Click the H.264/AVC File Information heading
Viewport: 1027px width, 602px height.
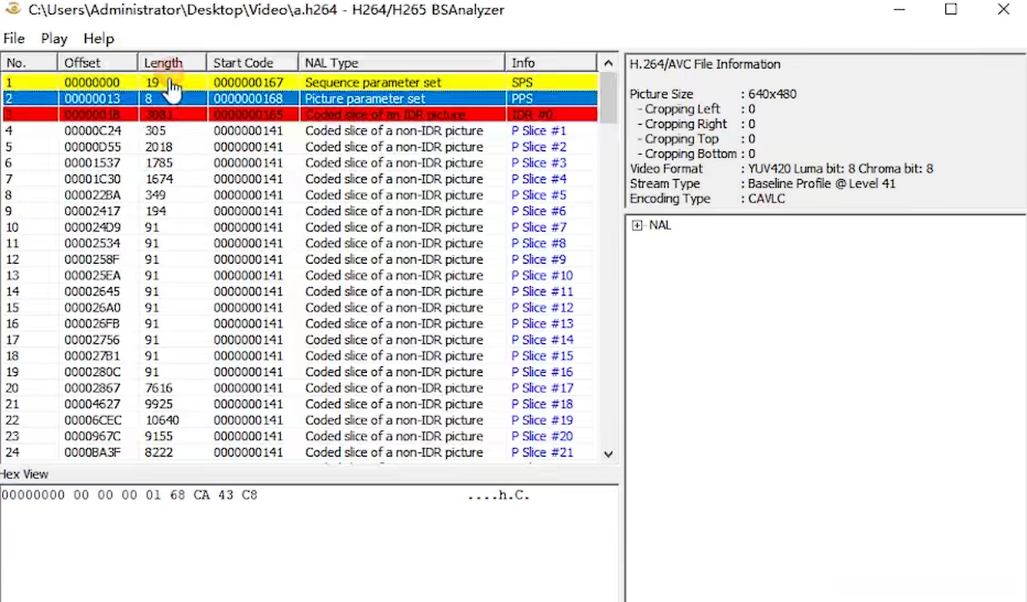pos(705,64)
